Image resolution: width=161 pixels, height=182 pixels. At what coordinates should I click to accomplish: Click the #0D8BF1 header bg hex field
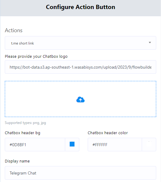(x=35, y=145)
